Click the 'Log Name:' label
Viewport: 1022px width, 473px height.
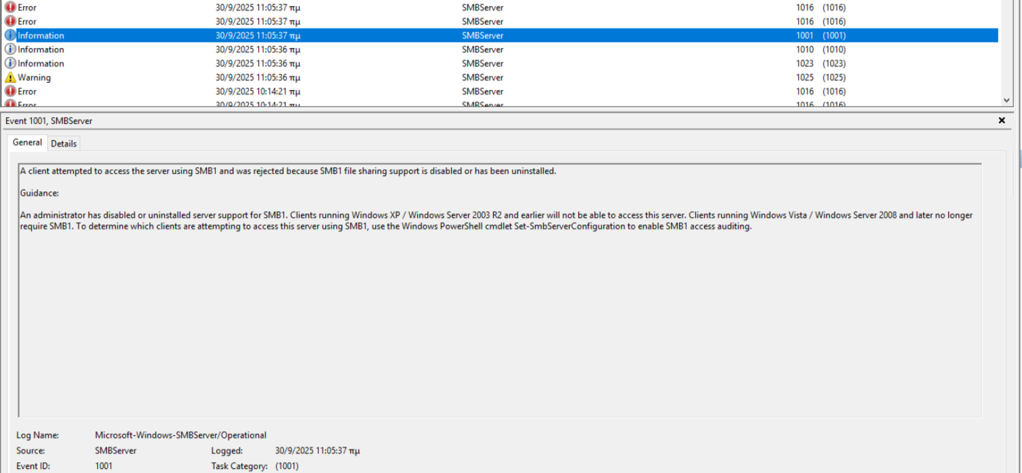click(38, 435)
